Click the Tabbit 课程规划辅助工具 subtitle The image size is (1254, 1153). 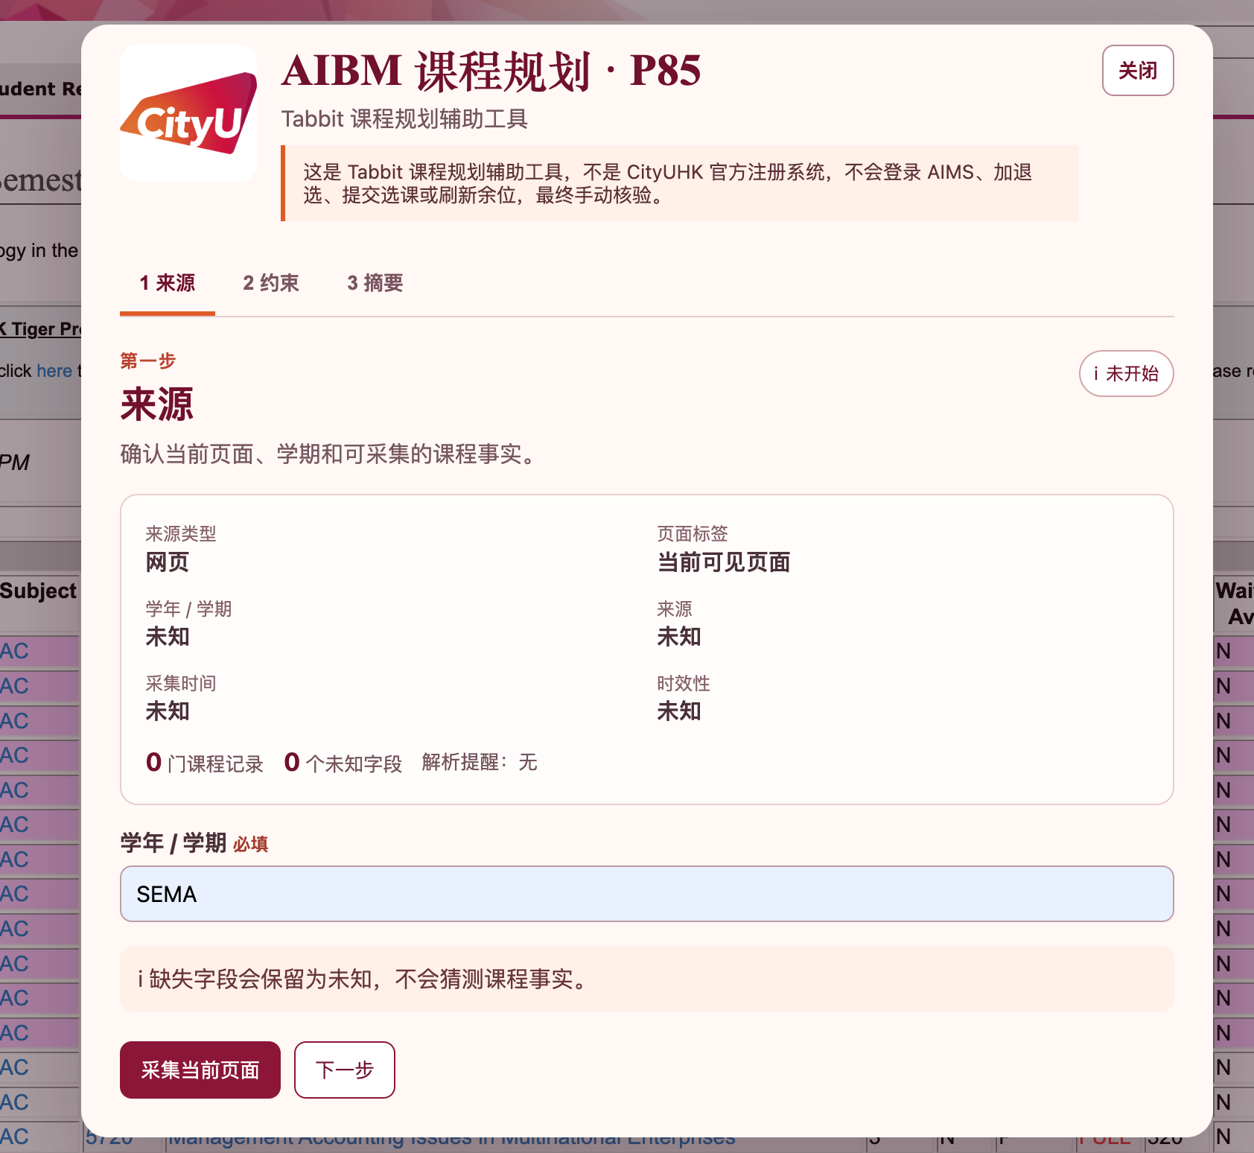[404, 119]
